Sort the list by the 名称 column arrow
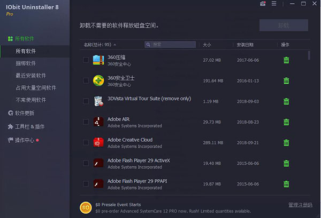This screenshot has height=218, width=321. (x=115, y=44)
